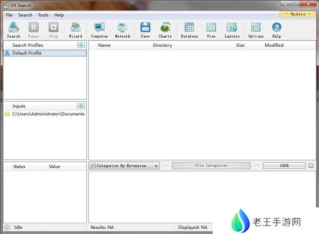Open the Network search icon

coord(122,30)
